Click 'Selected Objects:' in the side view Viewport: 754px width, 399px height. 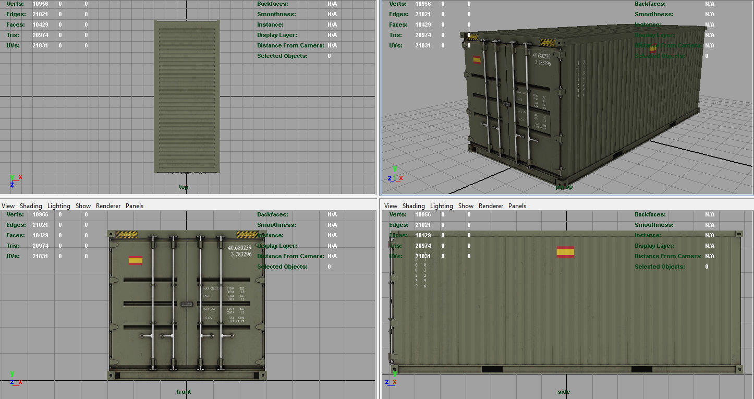click(x=660, y=267)
